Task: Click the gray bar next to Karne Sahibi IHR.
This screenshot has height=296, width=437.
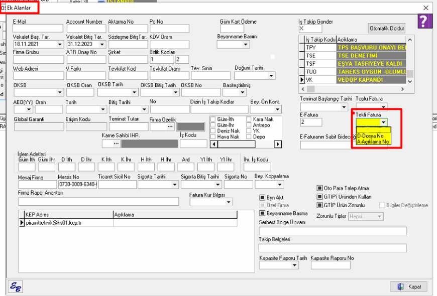Action: pyautogui.click(x=149, y=143)
